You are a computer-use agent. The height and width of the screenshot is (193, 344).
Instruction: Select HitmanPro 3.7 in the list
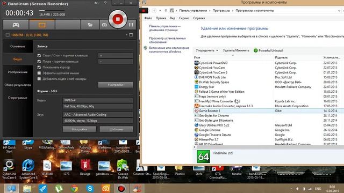click(209, 139)
